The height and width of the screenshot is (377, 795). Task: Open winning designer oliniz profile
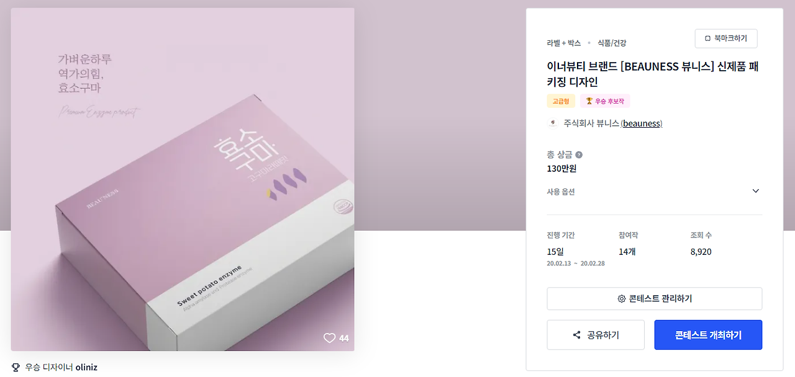tap(86, 367)
